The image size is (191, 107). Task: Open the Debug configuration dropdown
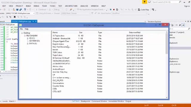[58, 10]
